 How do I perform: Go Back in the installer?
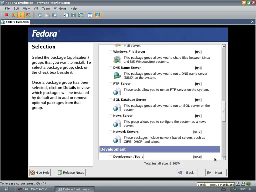point(187,172)
